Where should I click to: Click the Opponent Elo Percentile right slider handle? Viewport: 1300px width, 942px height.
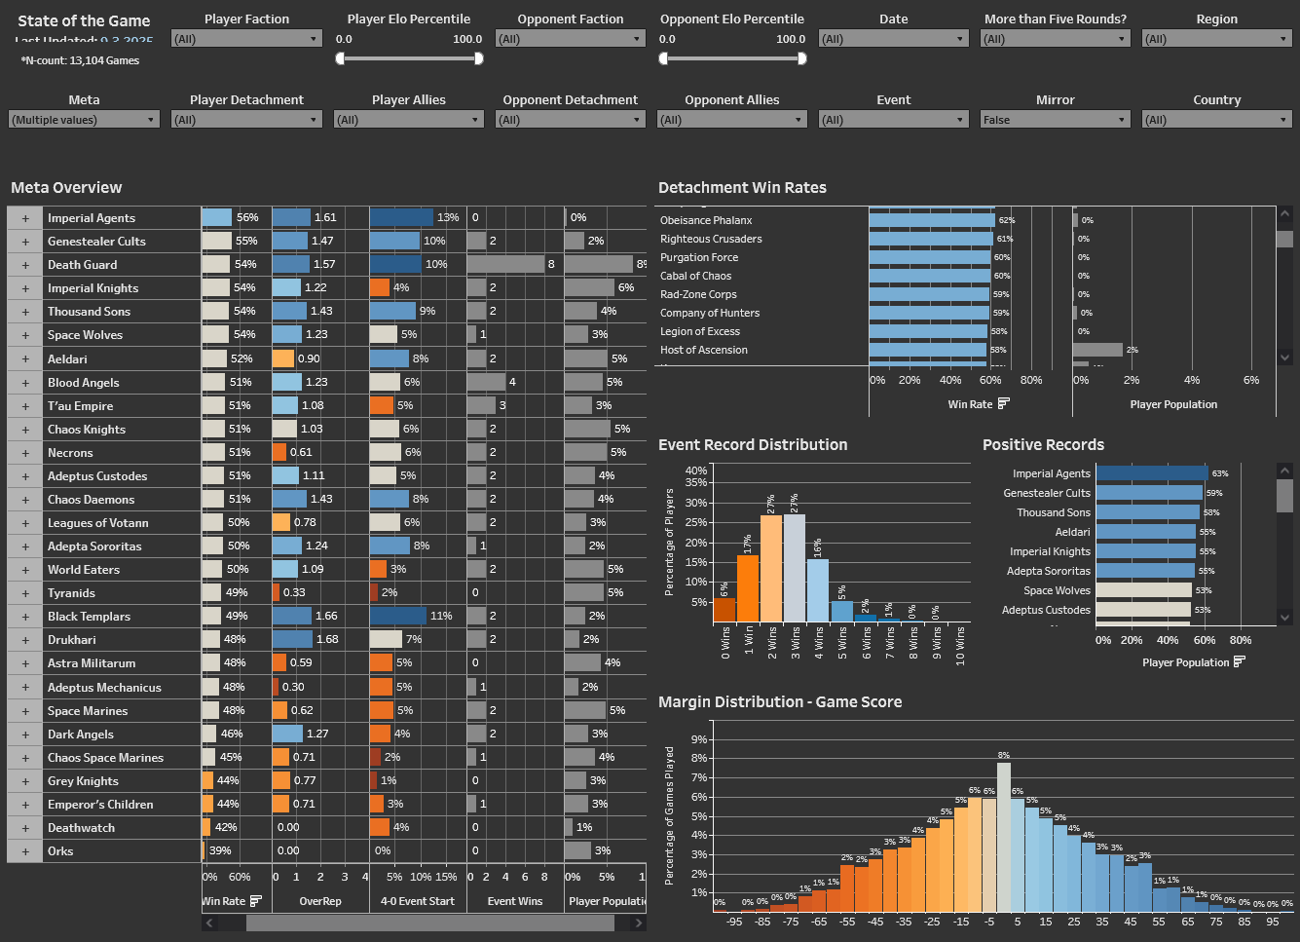801,58
